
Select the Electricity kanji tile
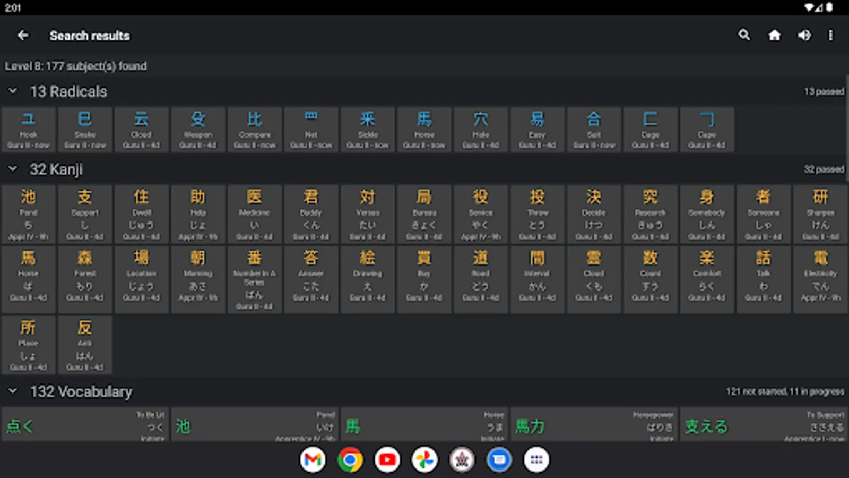(x=820, y=276)
